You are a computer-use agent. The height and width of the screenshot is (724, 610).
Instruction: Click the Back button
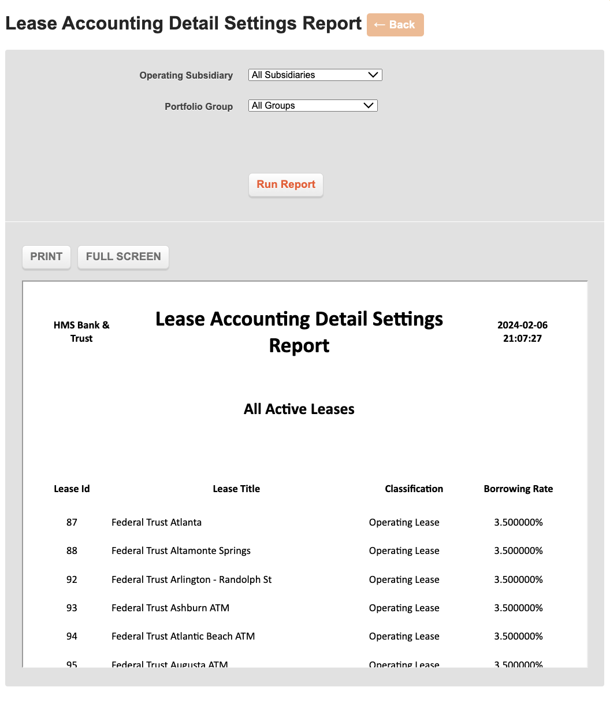point(395,25)
